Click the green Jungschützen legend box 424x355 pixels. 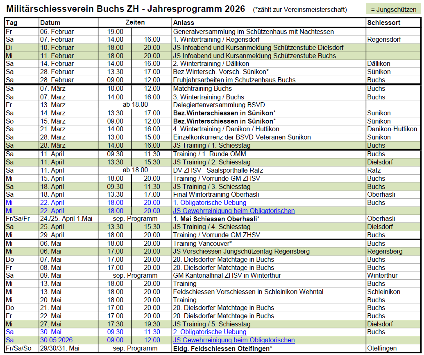(x=393, y=10)
